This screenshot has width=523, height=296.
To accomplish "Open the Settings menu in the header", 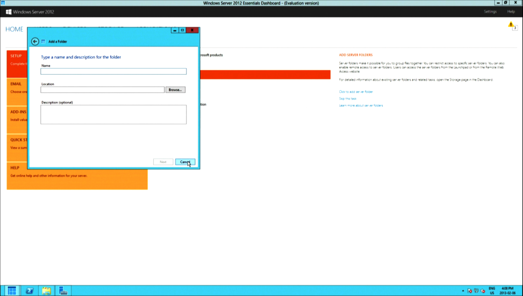I will pos(490,12).
